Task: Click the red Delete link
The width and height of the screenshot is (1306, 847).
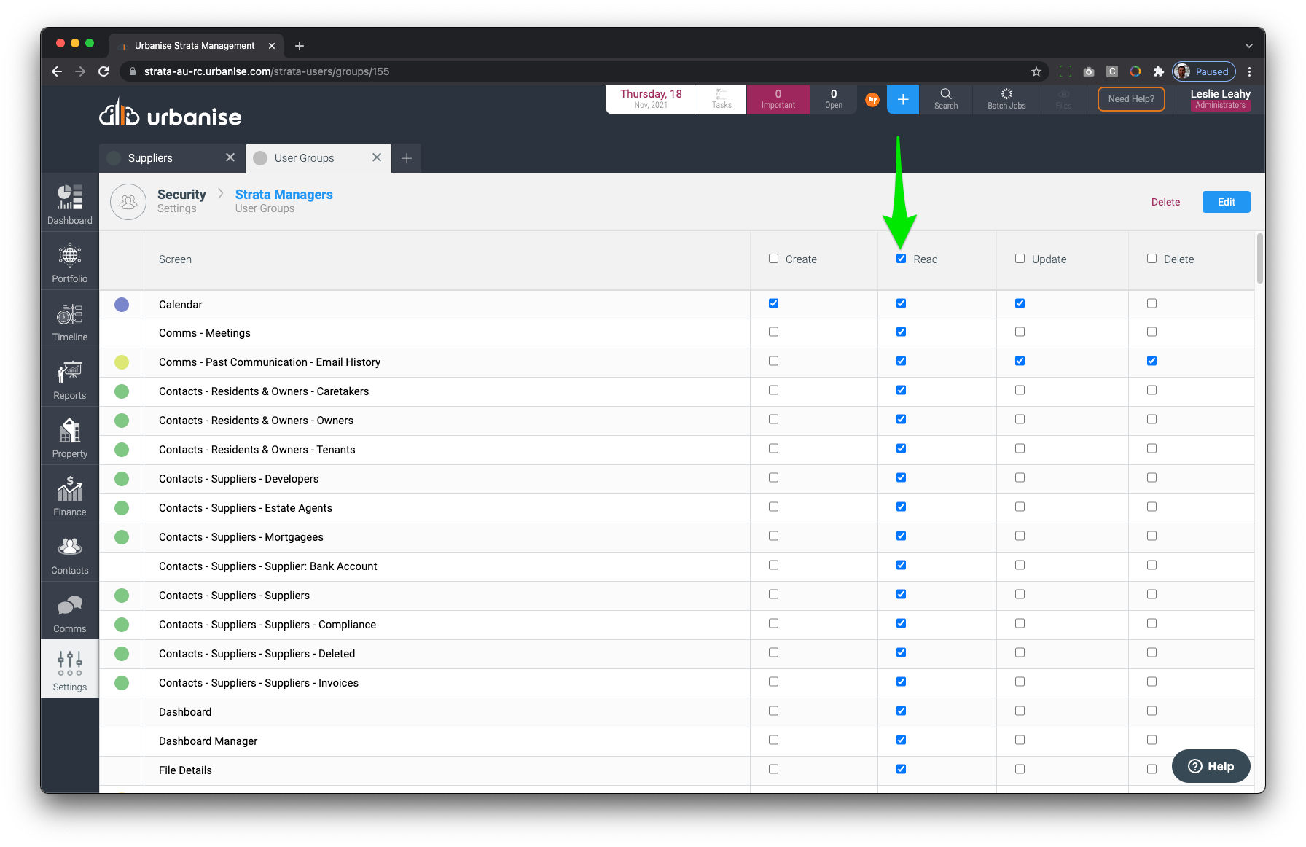Action: [x=1165, y=202]
